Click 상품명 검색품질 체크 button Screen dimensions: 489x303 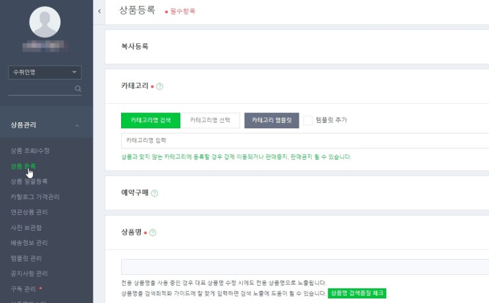click(x=357, y=293)
